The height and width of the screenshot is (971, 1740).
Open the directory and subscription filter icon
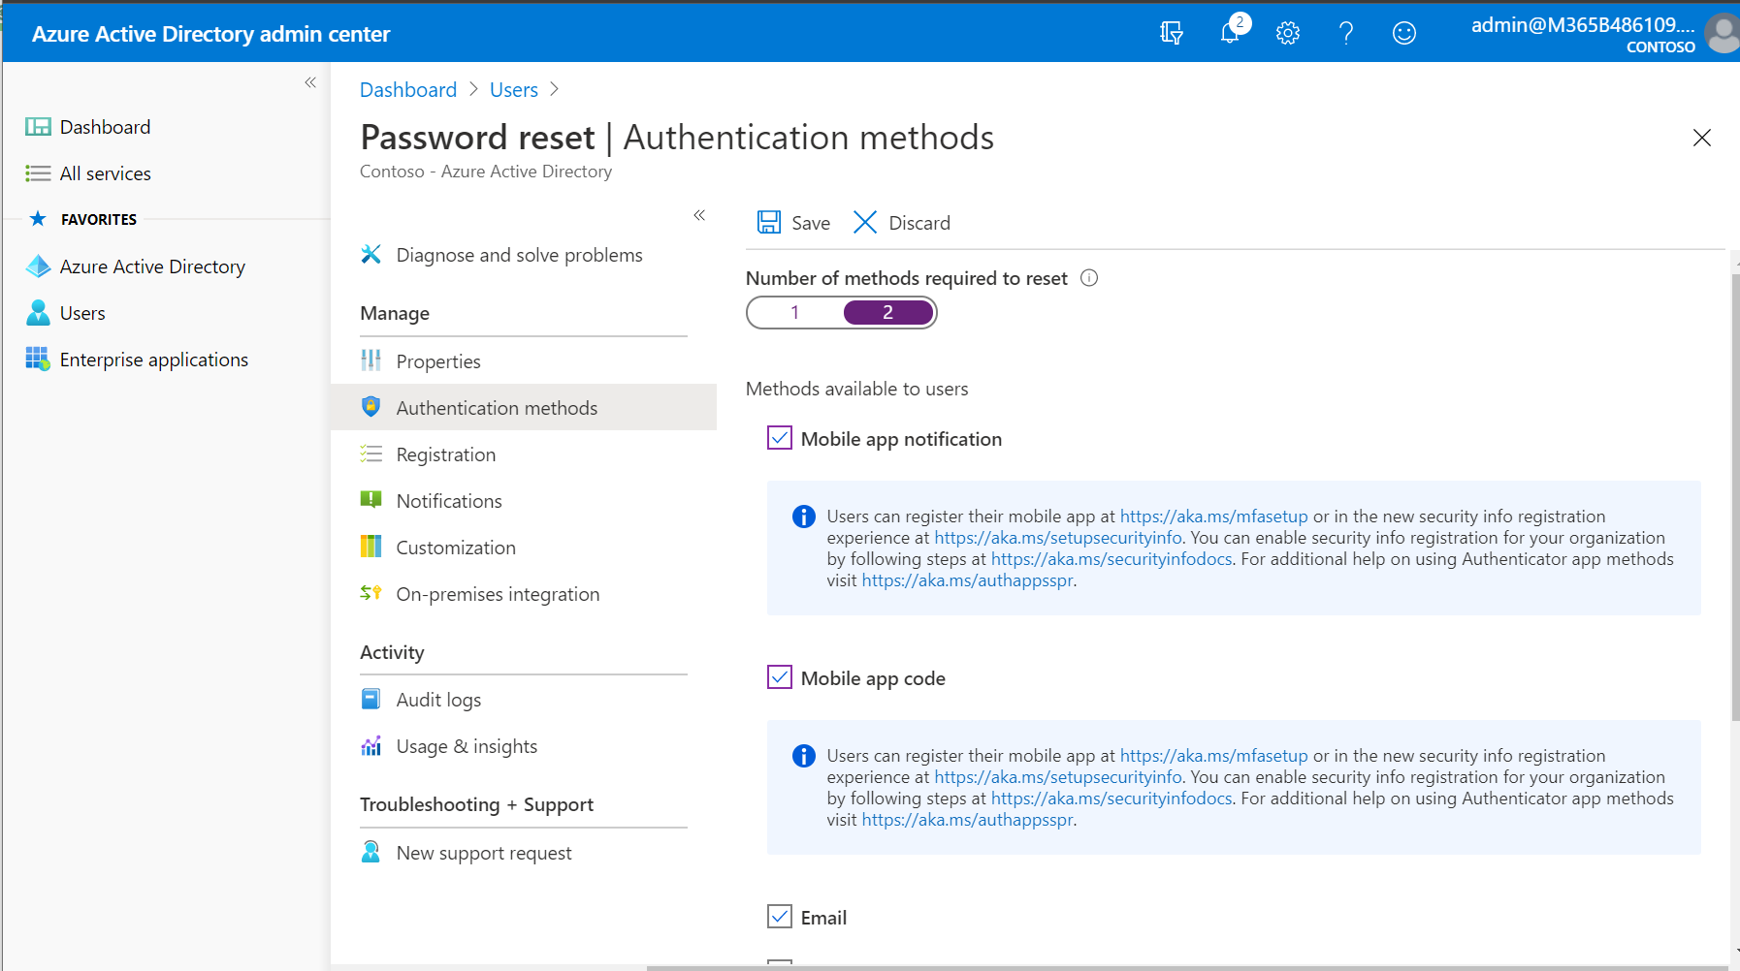pyautogui.click(x=1172, y=33)
